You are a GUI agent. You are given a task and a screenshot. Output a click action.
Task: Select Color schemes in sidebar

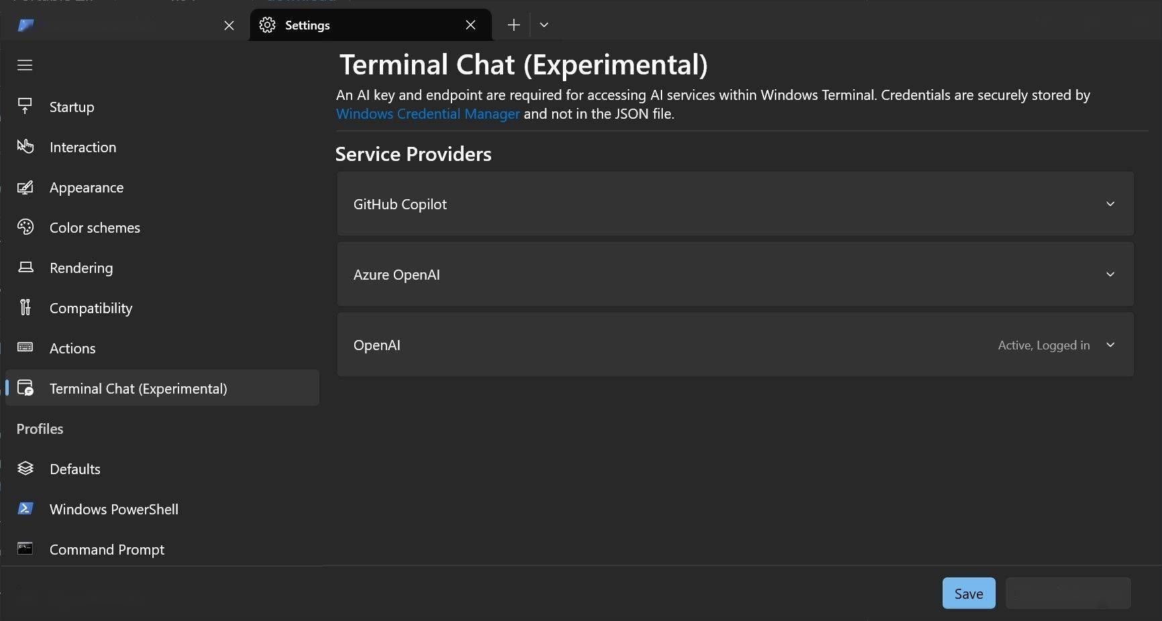[x=162, y=227]
